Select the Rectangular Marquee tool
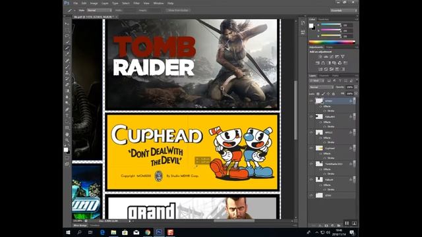 click(67, 30)
